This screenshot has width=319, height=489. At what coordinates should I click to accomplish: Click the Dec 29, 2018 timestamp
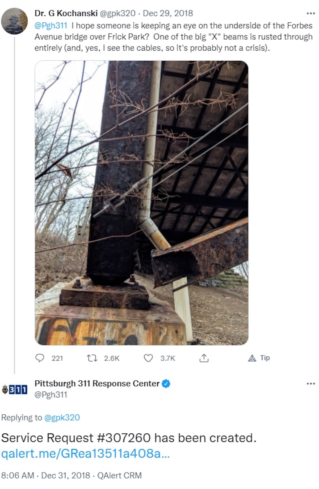tap(168, 13)
